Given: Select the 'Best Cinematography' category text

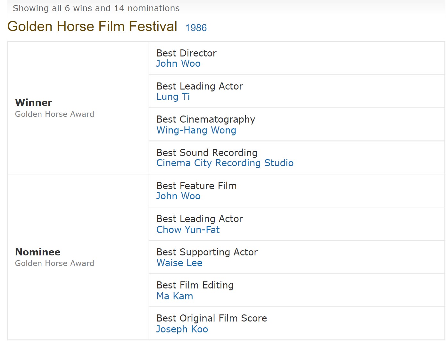Looking at the screenshot, I should click(206, 120).
